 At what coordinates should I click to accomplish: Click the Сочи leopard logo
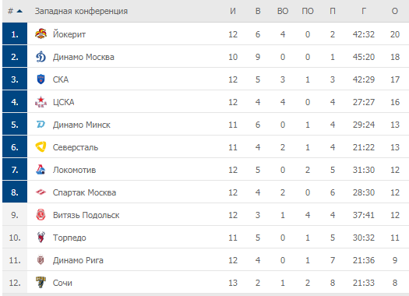[41, 283]
